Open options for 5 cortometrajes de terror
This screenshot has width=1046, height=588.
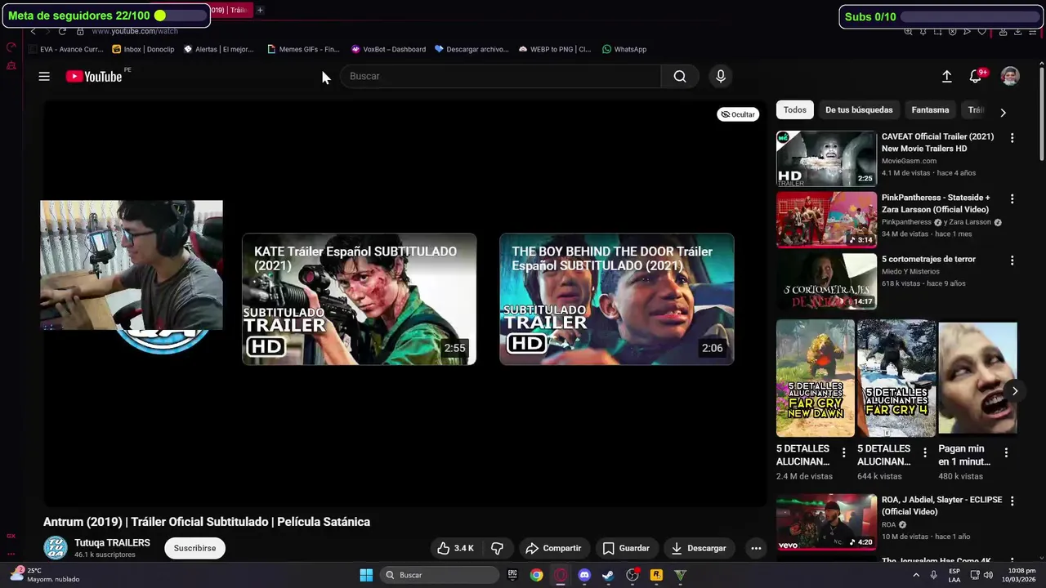click(x=1012, y=261)
